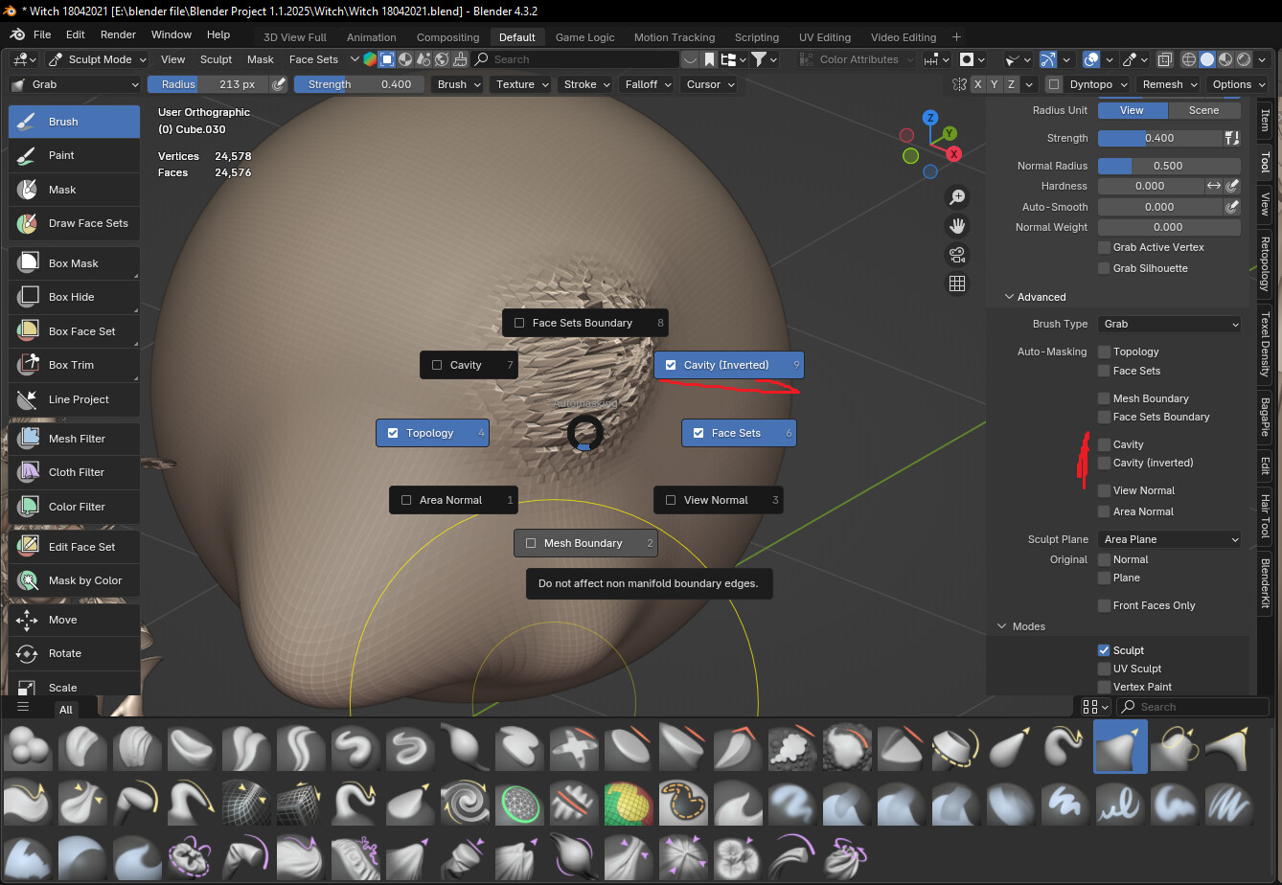Disable Topology in the automasking pie
1282x885 pixels.
click(x=432, y=433)
